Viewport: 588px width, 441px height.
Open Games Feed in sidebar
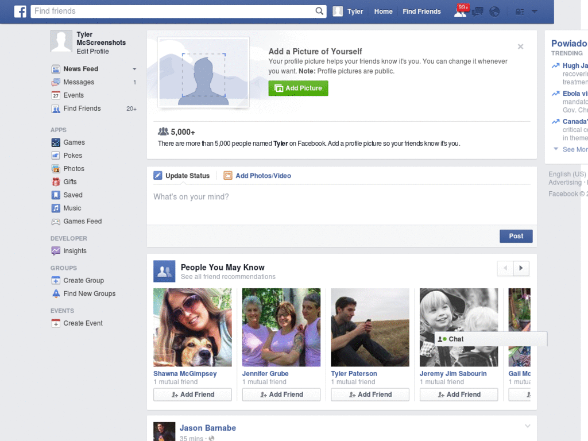click(83, 221)
